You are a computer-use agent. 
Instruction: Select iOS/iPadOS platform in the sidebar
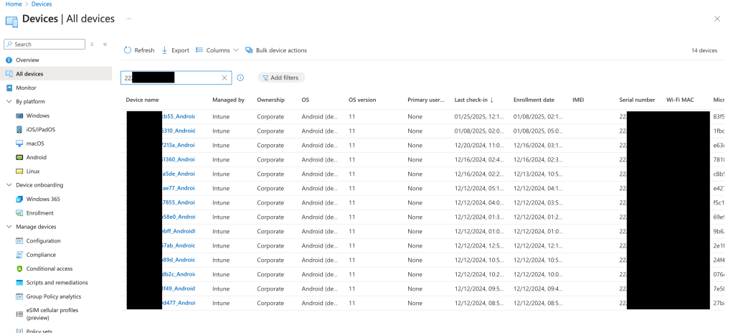40,129
